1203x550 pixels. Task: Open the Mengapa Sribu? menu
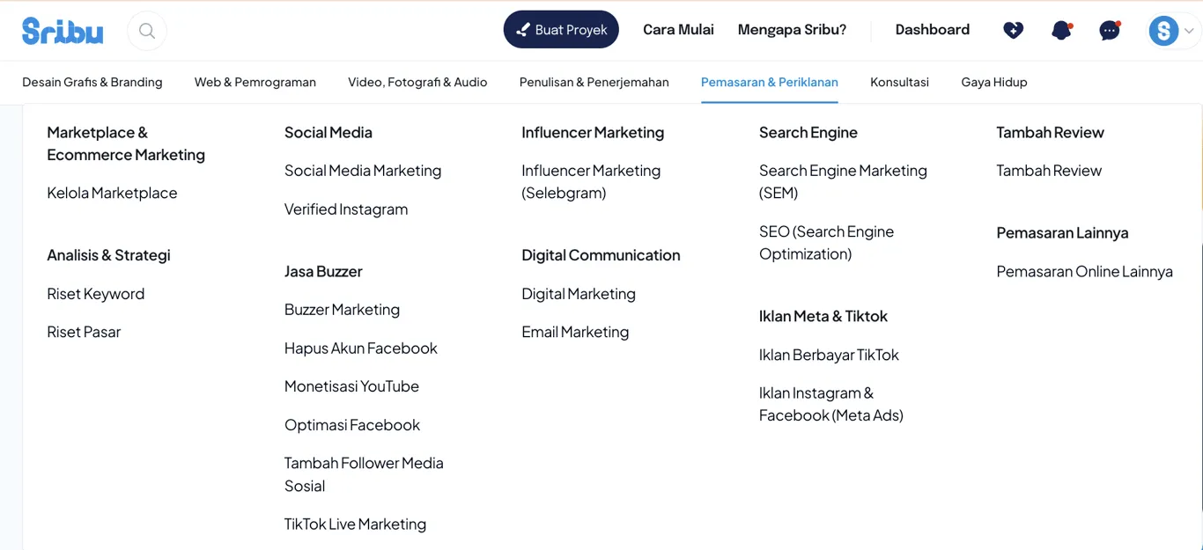(x=792, y=30)
